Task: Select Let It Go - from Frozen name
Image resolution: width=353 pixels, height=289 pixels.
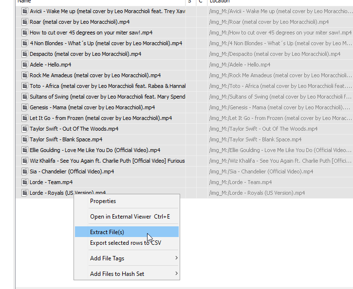Action: coord(101,118)
